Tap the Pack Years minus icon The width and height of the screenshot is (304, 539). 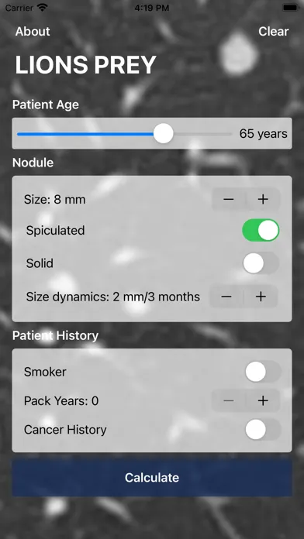click(x=229, y=400)
